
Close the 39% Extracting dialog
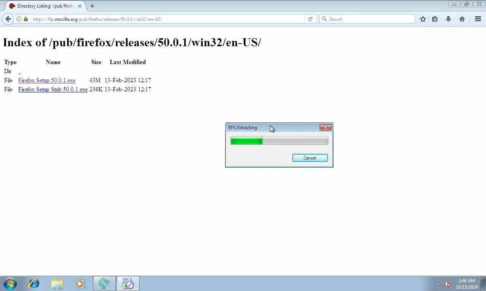(x=325, y=128)
